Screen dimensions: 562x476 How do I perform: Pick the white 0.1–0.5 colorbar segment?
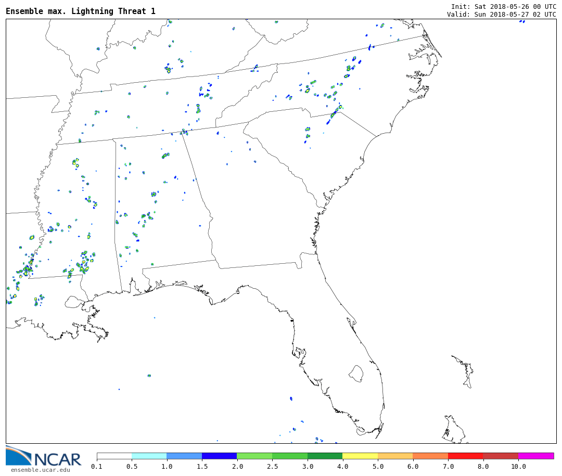click(114, 456)
